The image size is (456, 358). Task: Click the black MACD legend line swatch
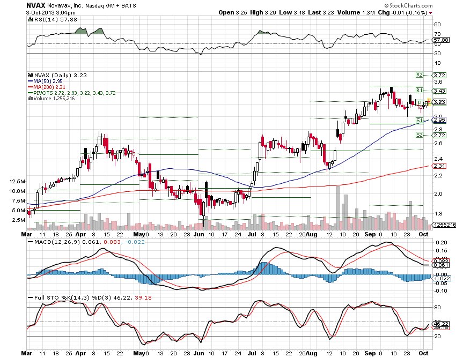30,242
